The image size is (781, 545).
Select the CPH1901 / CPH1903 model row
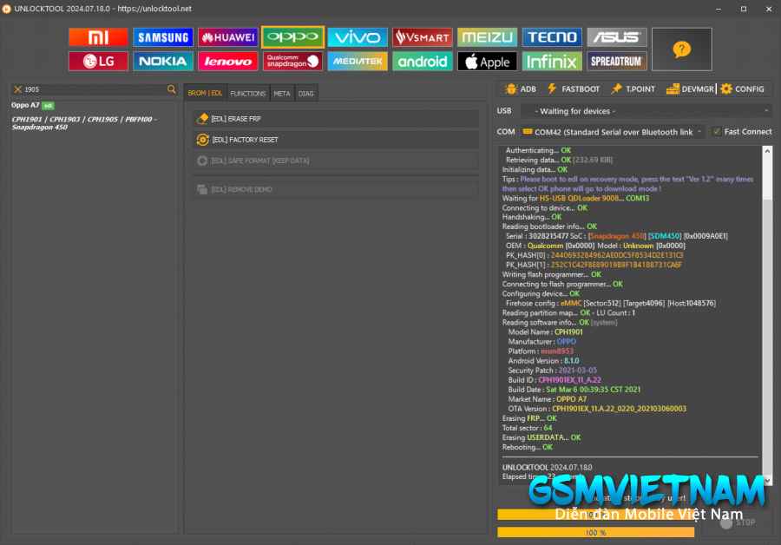pyautogui.click(x=83, y=123)
